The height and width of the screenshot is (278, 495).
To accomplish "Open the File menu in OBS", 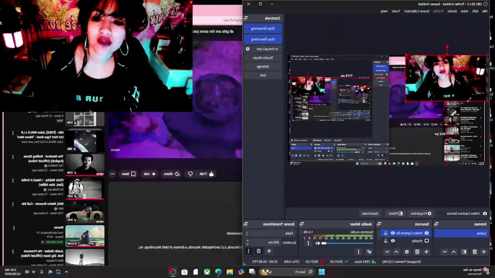I will 485,11.
